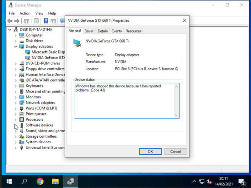Click the "Display adaptors" device type value
Screen dimensions: 251x188
tap(127, 55)
